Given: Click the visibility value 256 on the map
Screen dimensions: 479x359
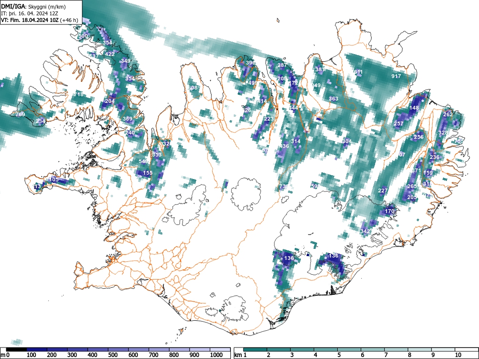Looking at the screenshot, I should pos(419,137).
